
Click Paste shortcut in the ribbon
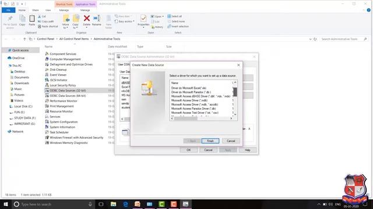tap(48, 26)
